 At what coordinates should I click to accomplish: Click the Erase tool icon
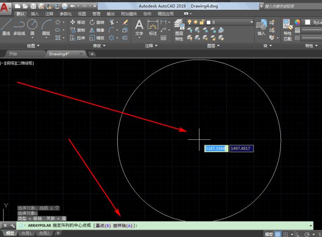coord(125,22)
